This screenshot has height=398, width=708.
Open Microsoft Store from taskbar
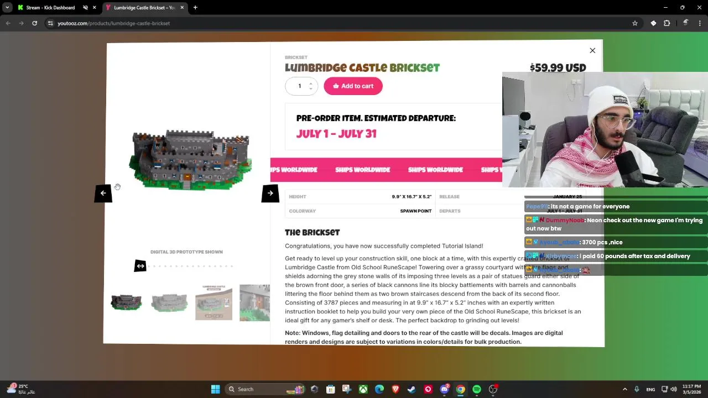[x=330, y=389]
